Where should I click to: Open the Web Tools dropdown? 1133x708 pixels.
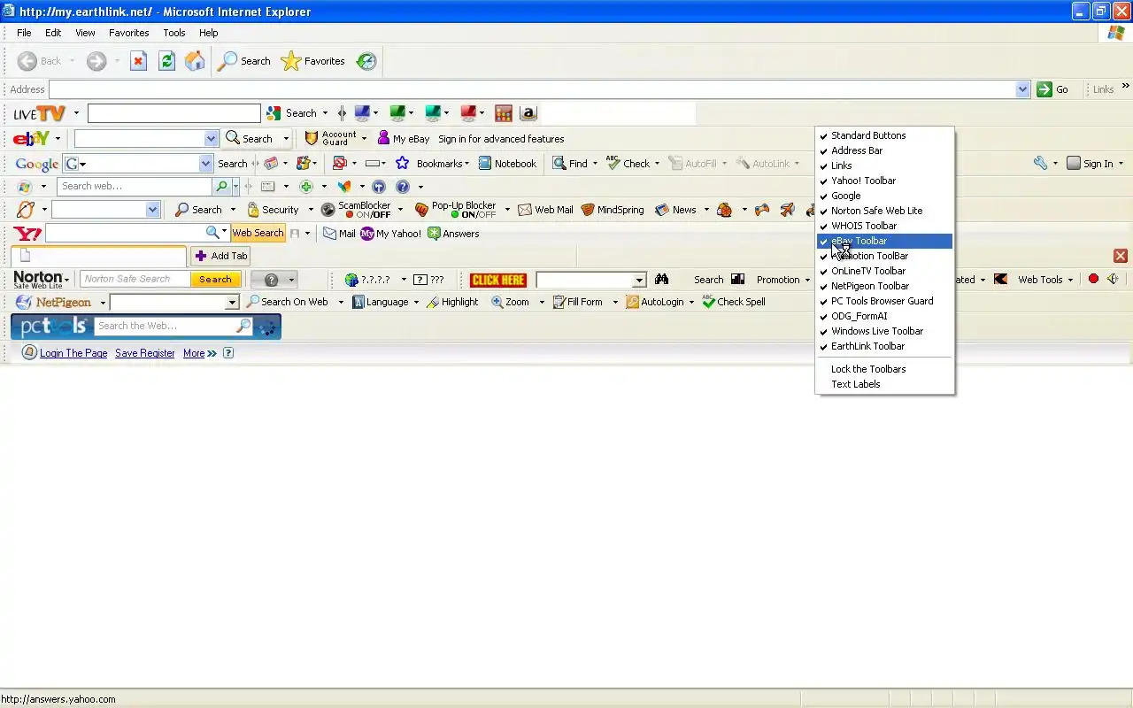(1069, 280)
